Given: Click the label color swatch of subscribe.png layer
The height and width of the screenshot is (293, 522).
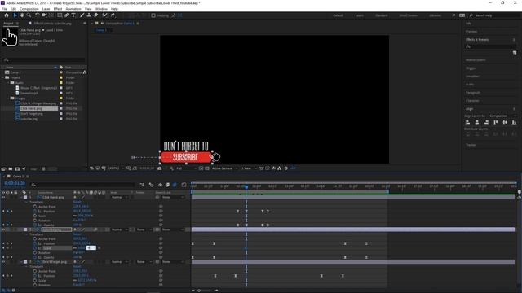Looking at the screenshot, I should coord(25,230).
